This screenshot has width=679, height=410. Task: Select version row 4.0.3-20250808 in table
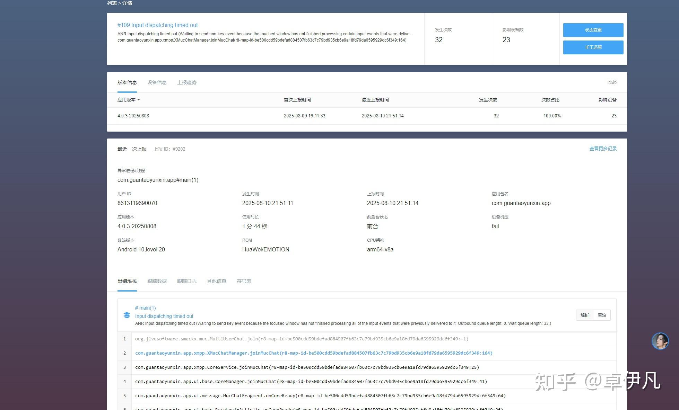(133, 116)
